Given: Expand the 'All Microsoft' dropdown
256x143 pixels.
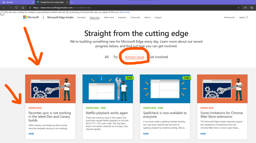Looking at the screenshot, I should (230, 17).
